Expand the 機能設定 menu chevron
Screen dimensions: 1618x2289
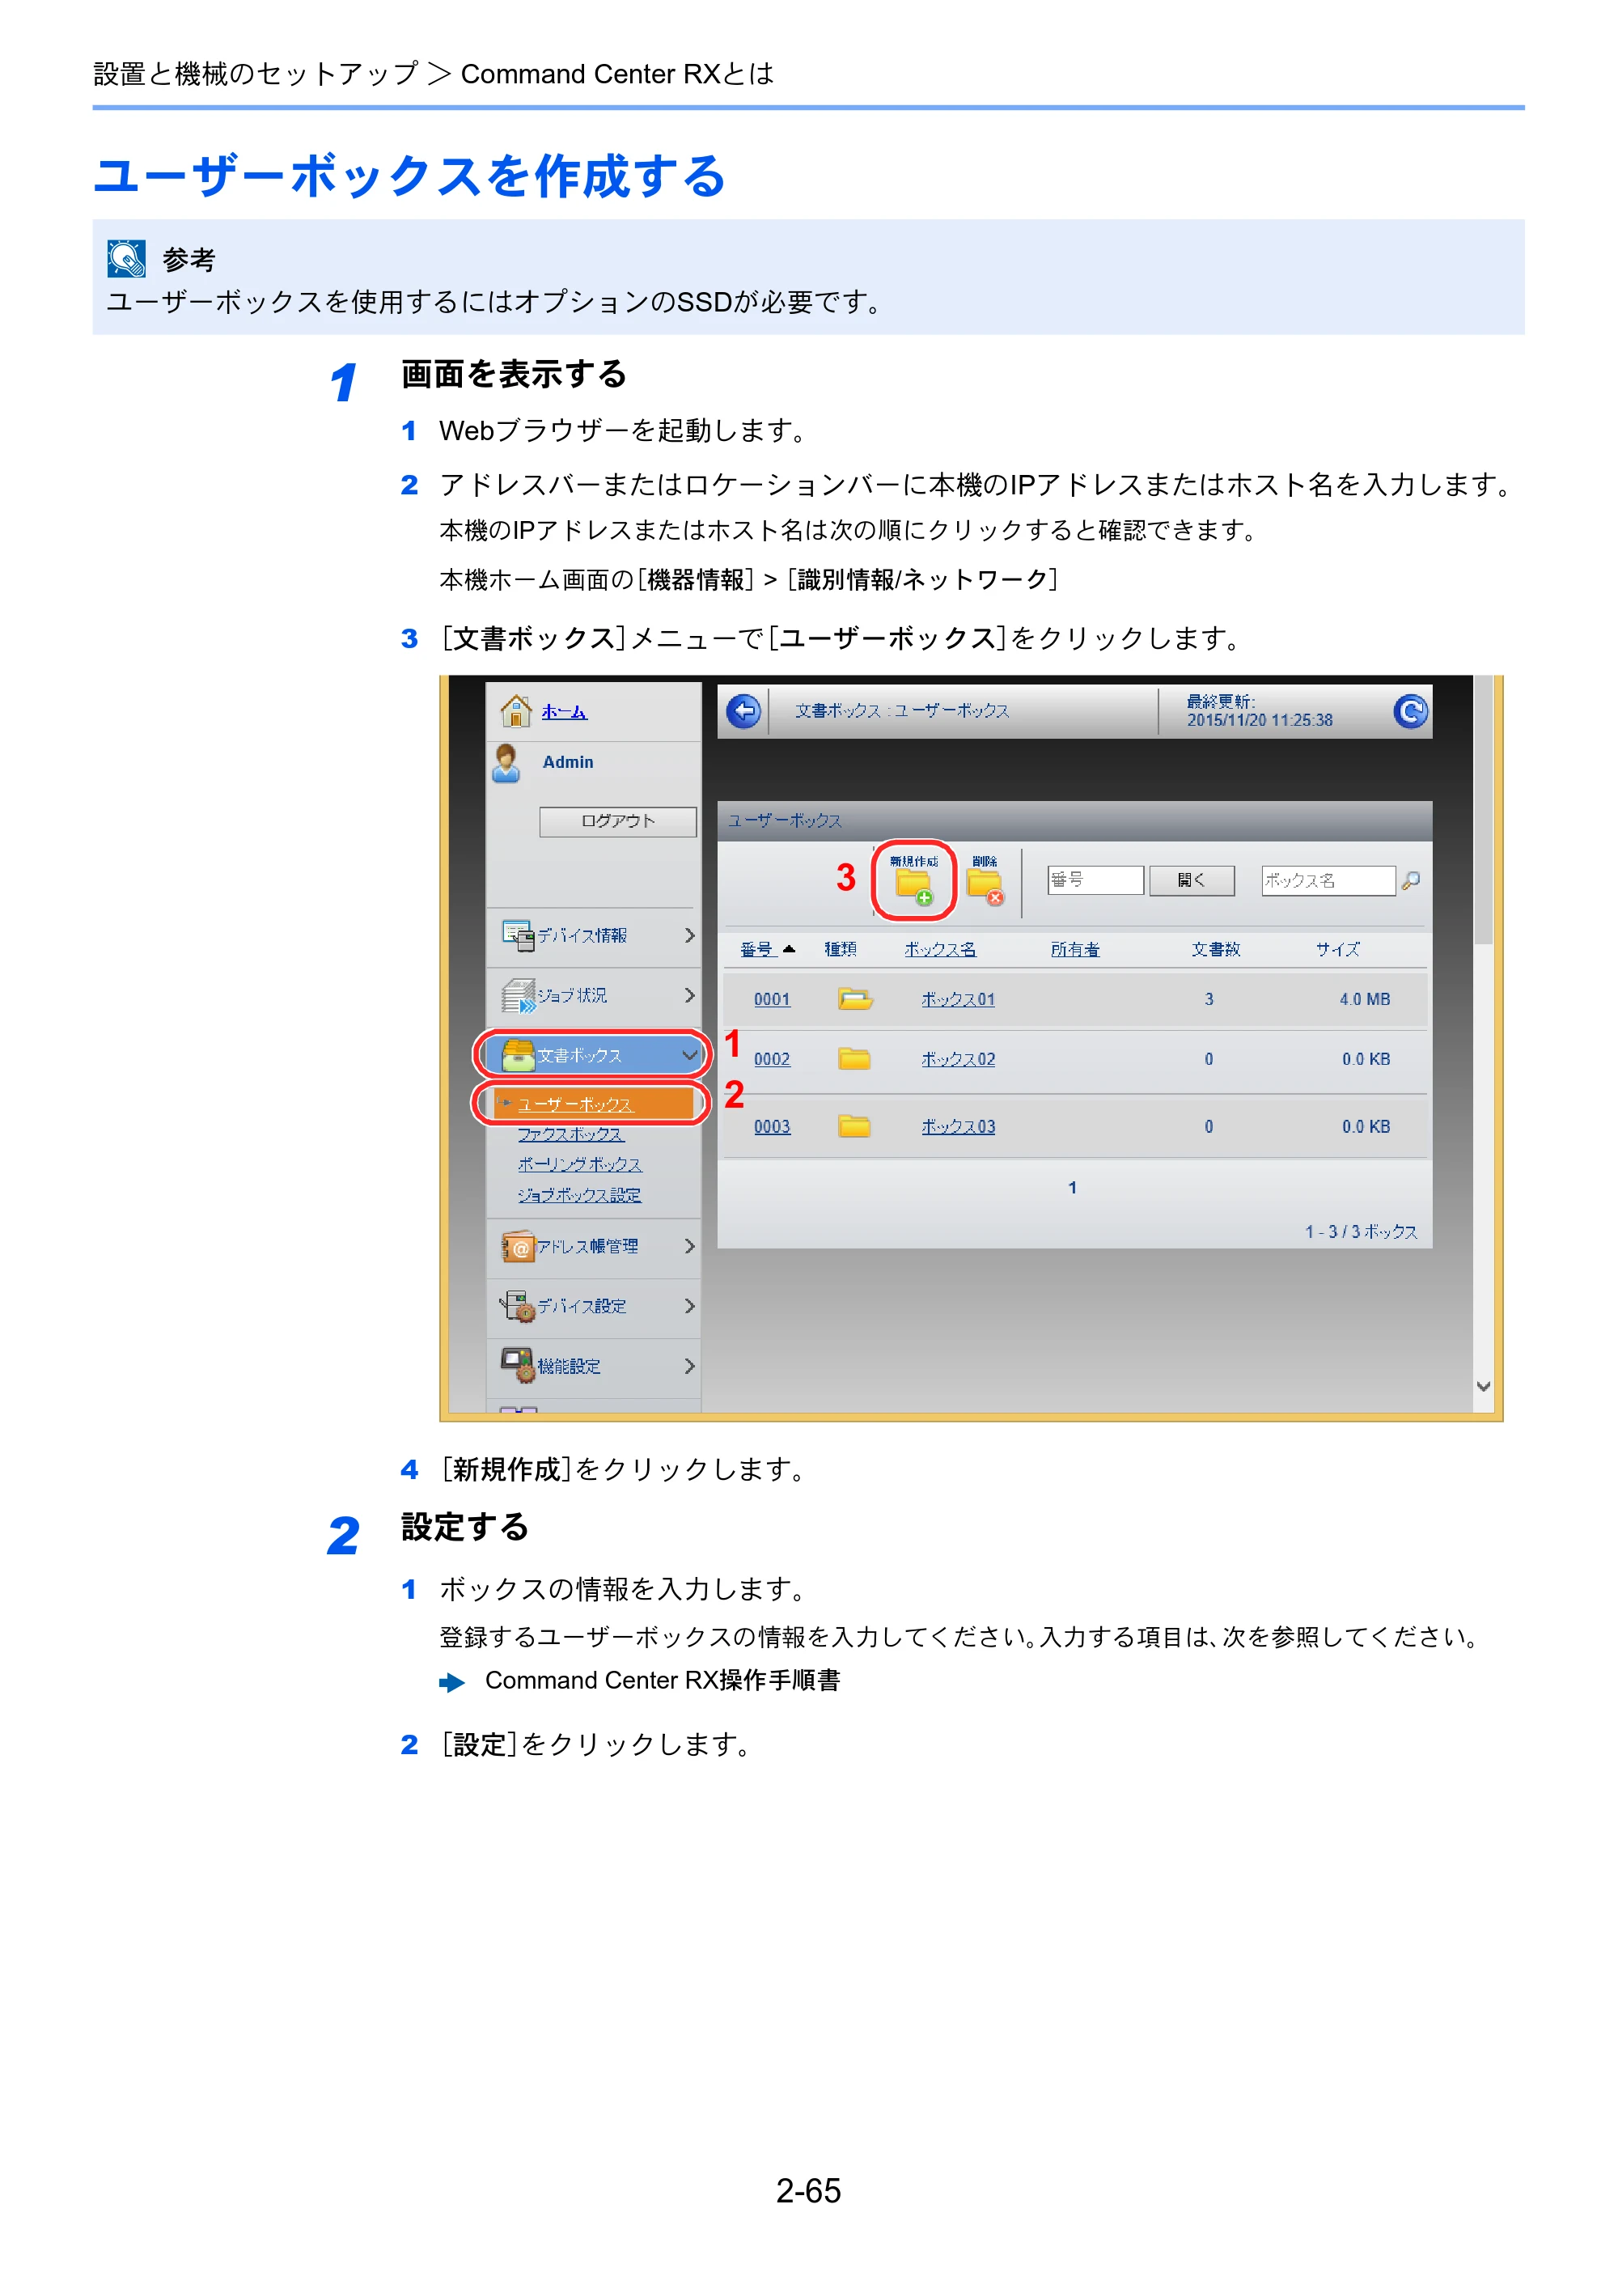[x=689, y=1366]
